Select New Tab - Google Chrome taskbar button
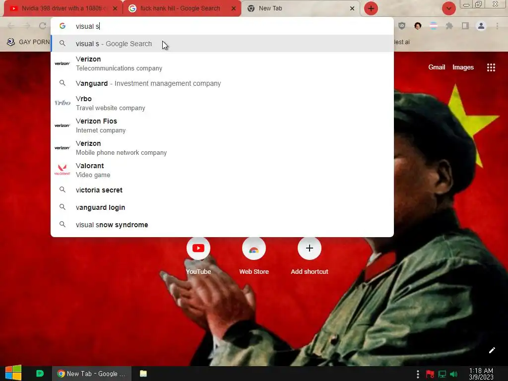This screenshot has width=508, height=381. tap(92, 374)
